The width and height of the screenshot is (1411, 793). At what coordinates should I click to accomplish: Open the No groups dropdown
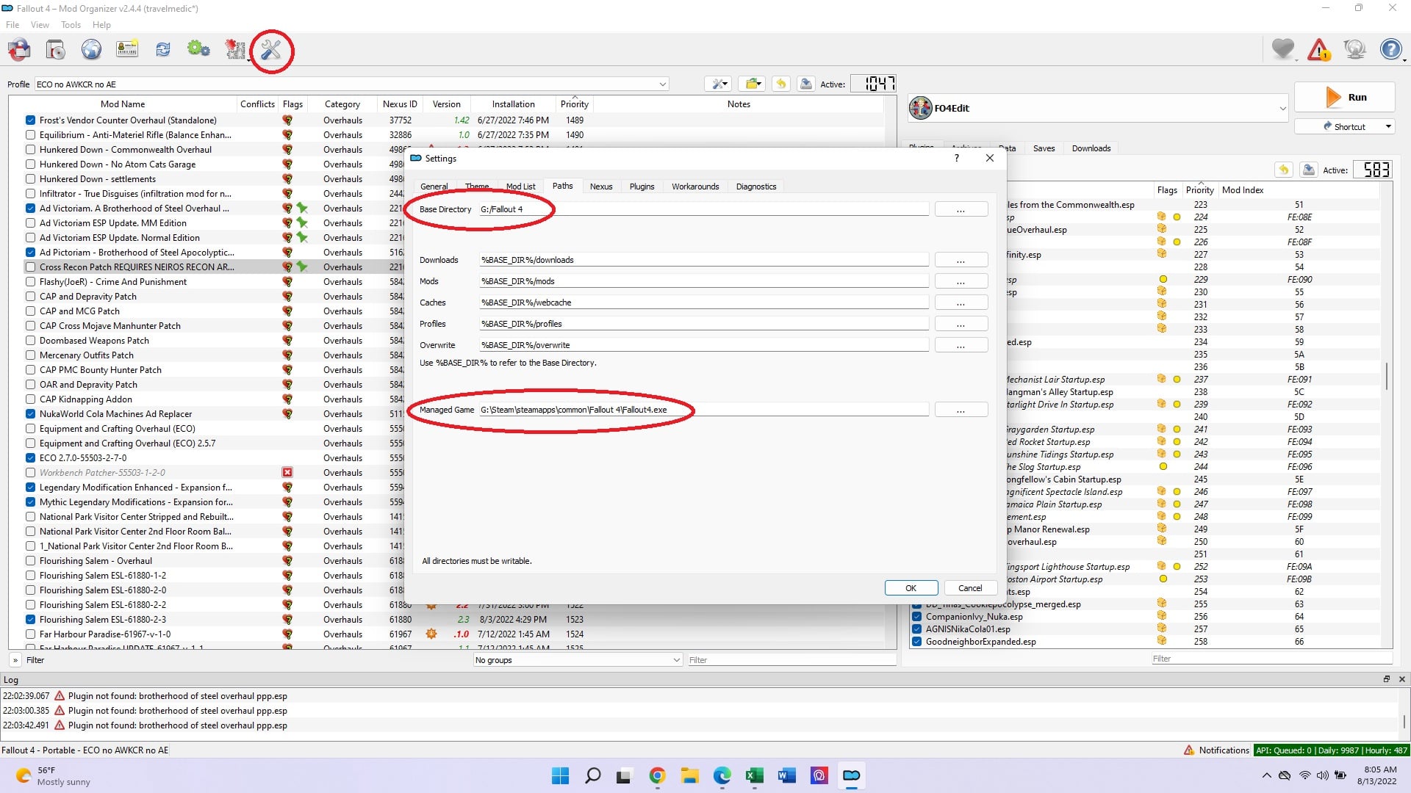578,660
